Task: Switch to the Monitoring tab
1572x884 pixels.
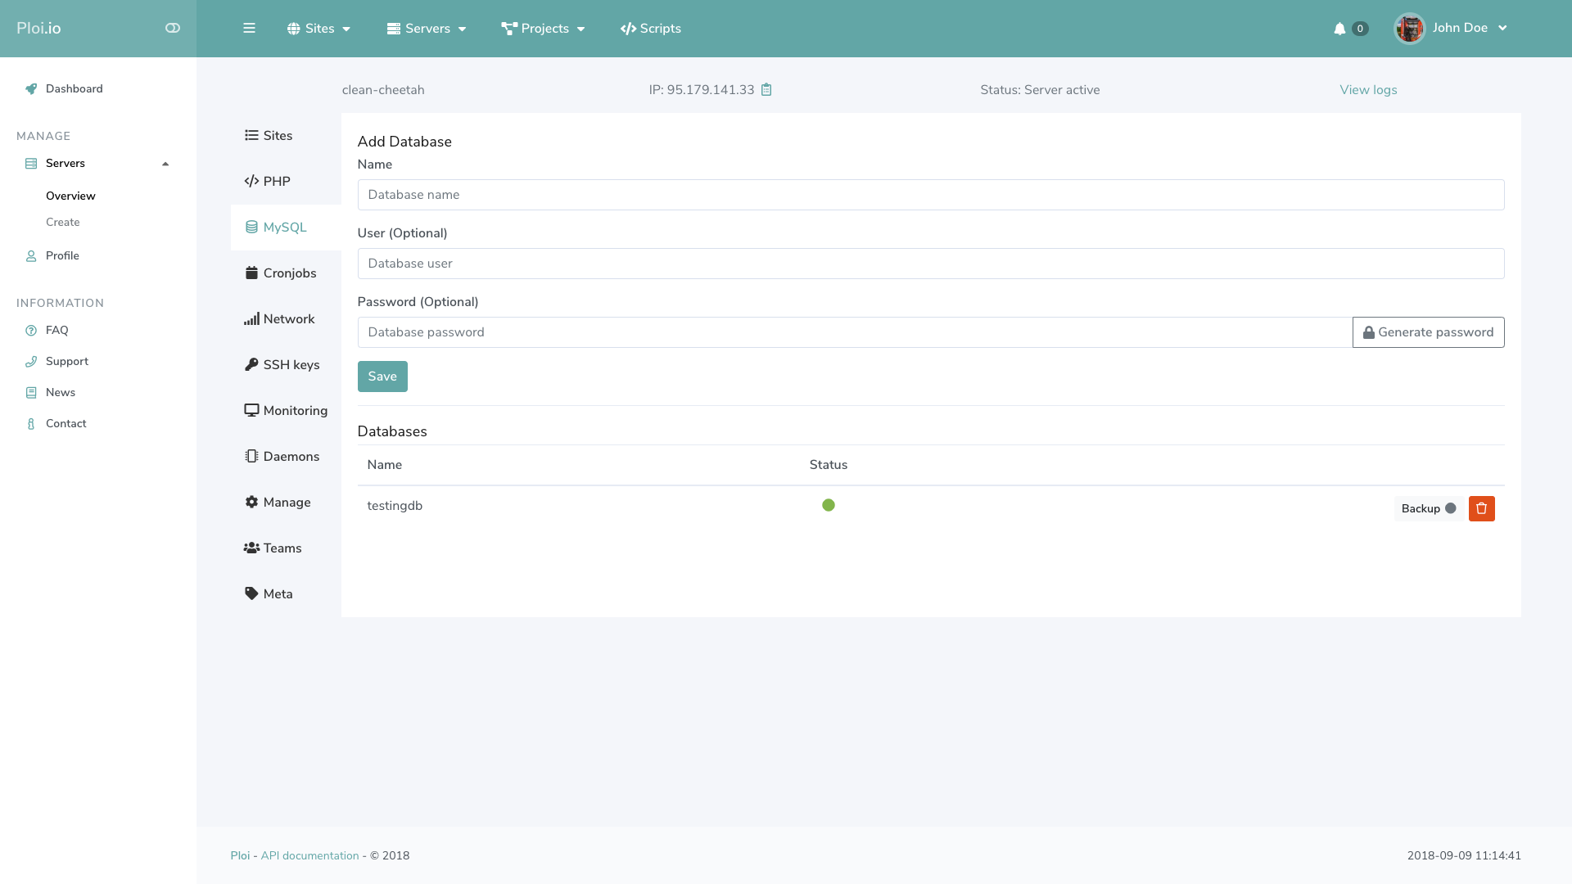Action: pos(286,411)
